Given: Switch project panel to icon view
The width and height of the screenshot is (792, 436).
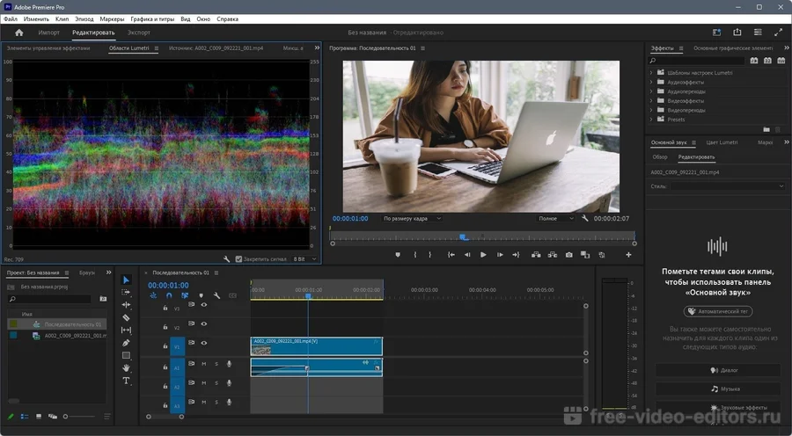Looking at the screenshot, I should 39,417.
